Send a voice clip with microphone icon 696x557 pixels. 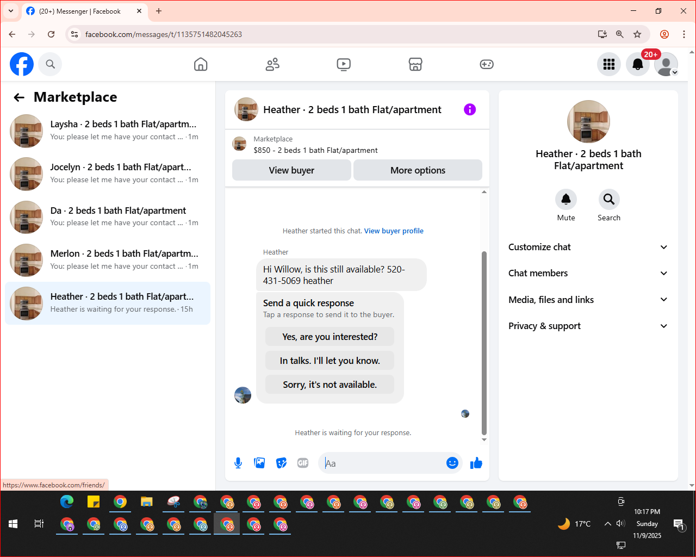pyautogui.click(x=238, y=463)
